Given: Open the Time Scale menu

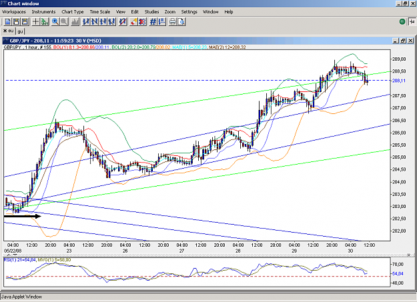Looking at the screenshot, I should [99, 12].
